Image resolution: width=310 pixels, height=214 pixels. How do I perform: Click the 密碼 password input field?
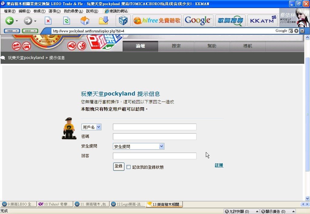click(x=155, y=137)
